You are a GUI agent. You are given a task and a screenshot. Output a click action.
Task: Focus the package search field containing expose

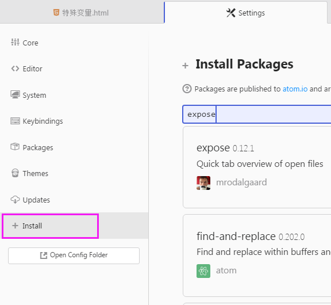257,114
